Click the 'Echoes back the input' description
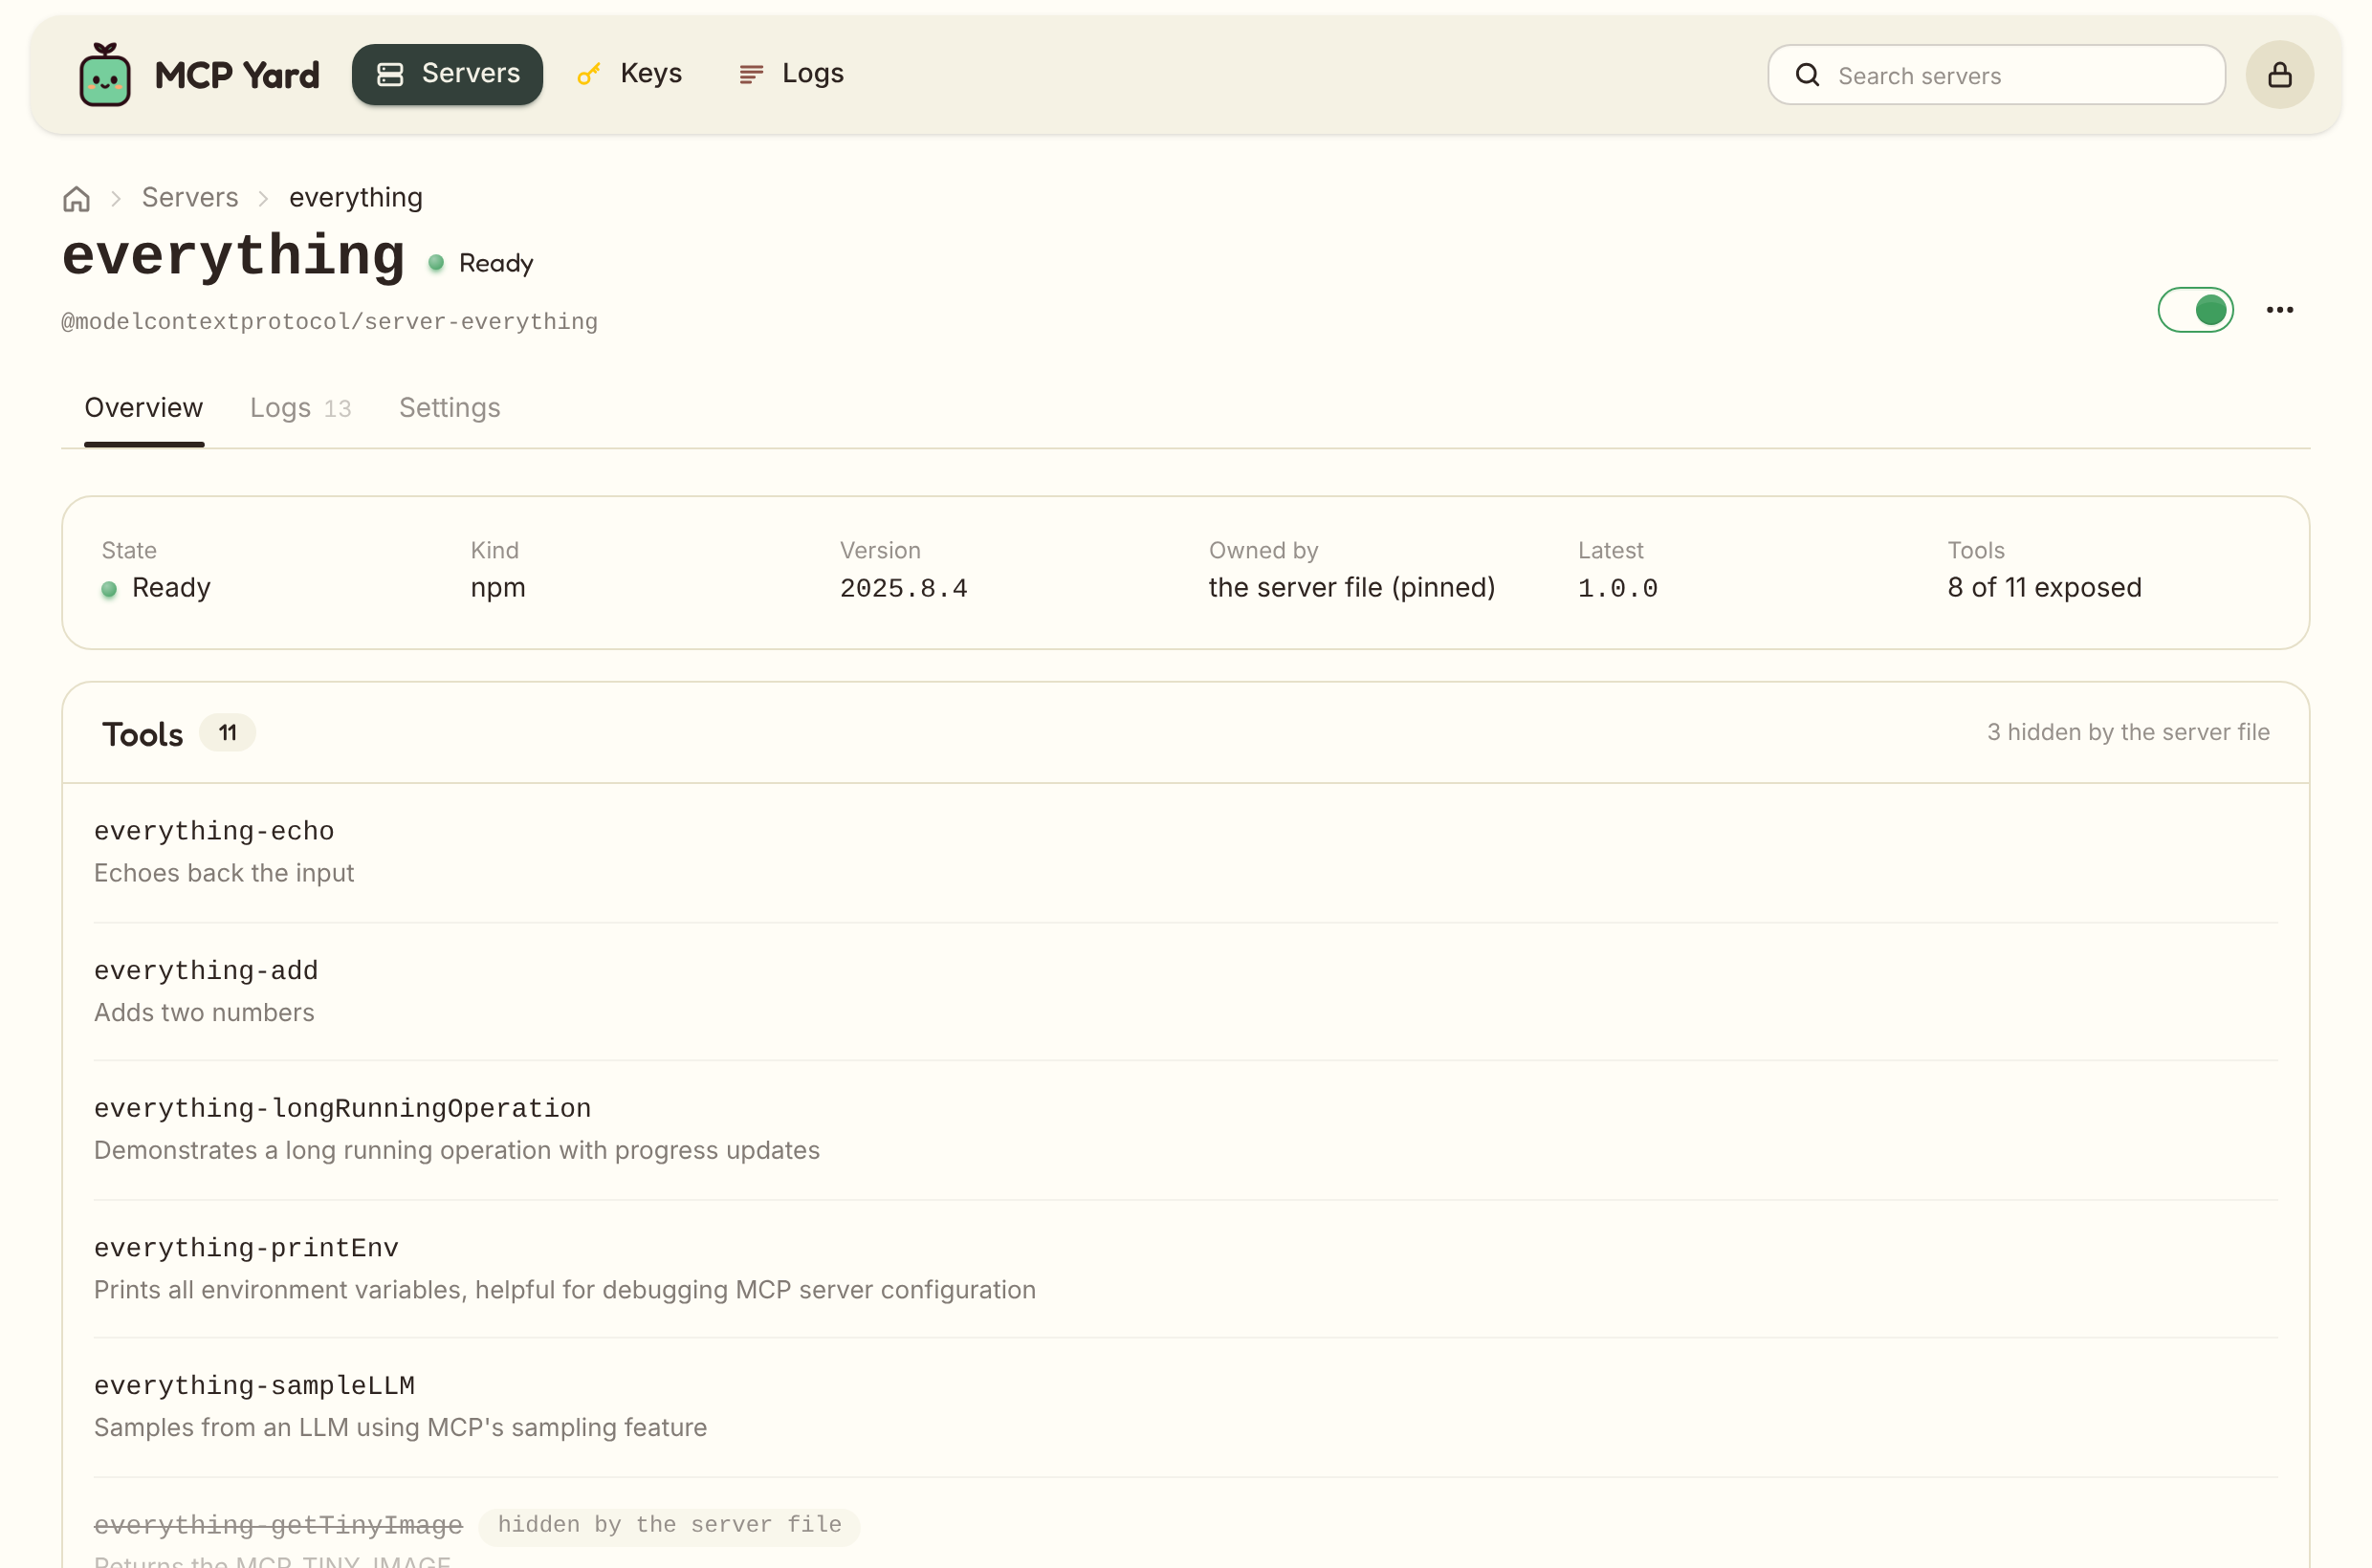Viewport: 2372px width, 1568px height. pos(224,874)
